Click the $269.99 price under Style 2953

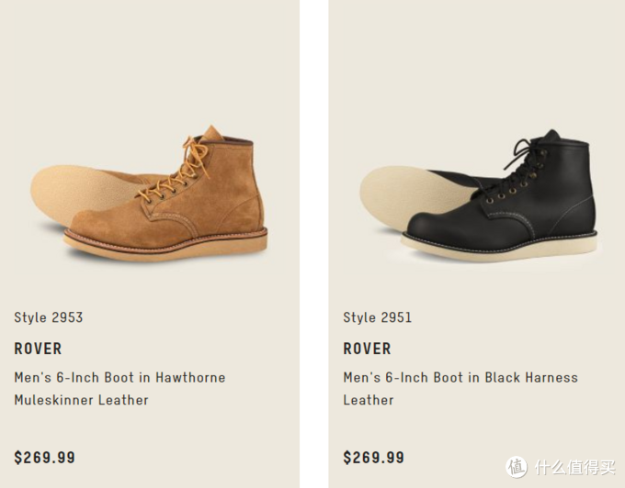click(x=45, y=457)
